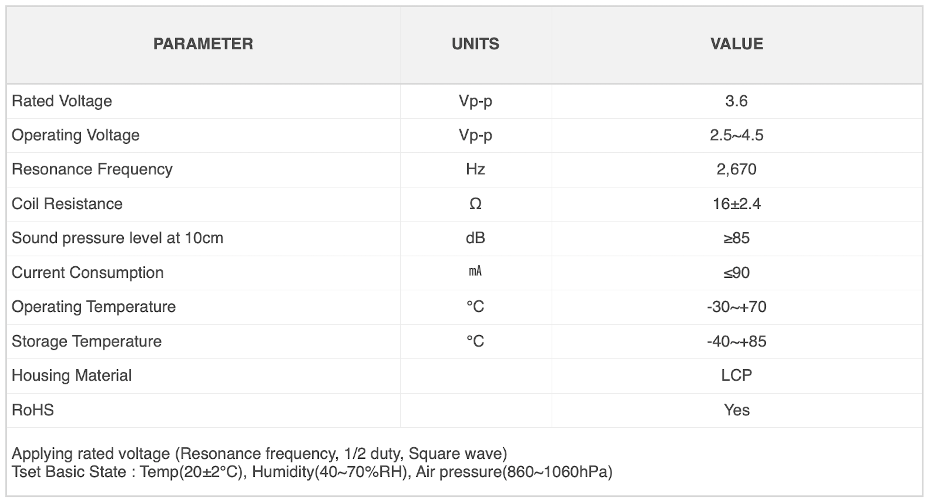930x503 pixels.
Task: Click the 2,670 resonance frequency value
Action: click(737, 169)
